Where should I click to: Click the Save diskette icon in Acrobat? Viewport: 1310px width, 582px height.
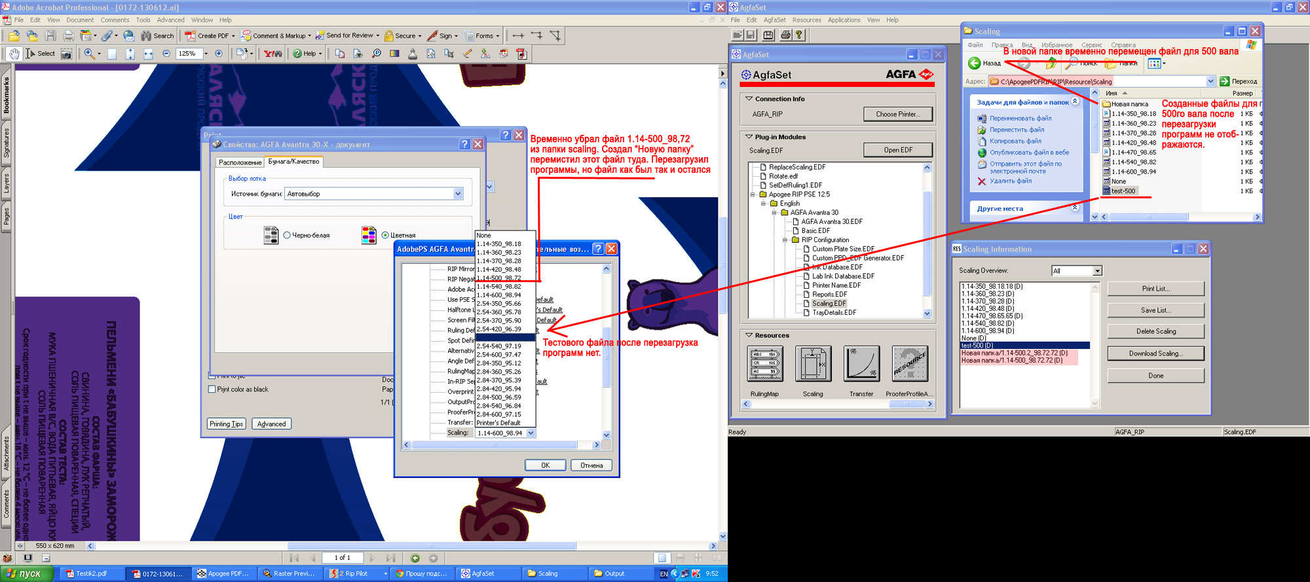point(50,36)
